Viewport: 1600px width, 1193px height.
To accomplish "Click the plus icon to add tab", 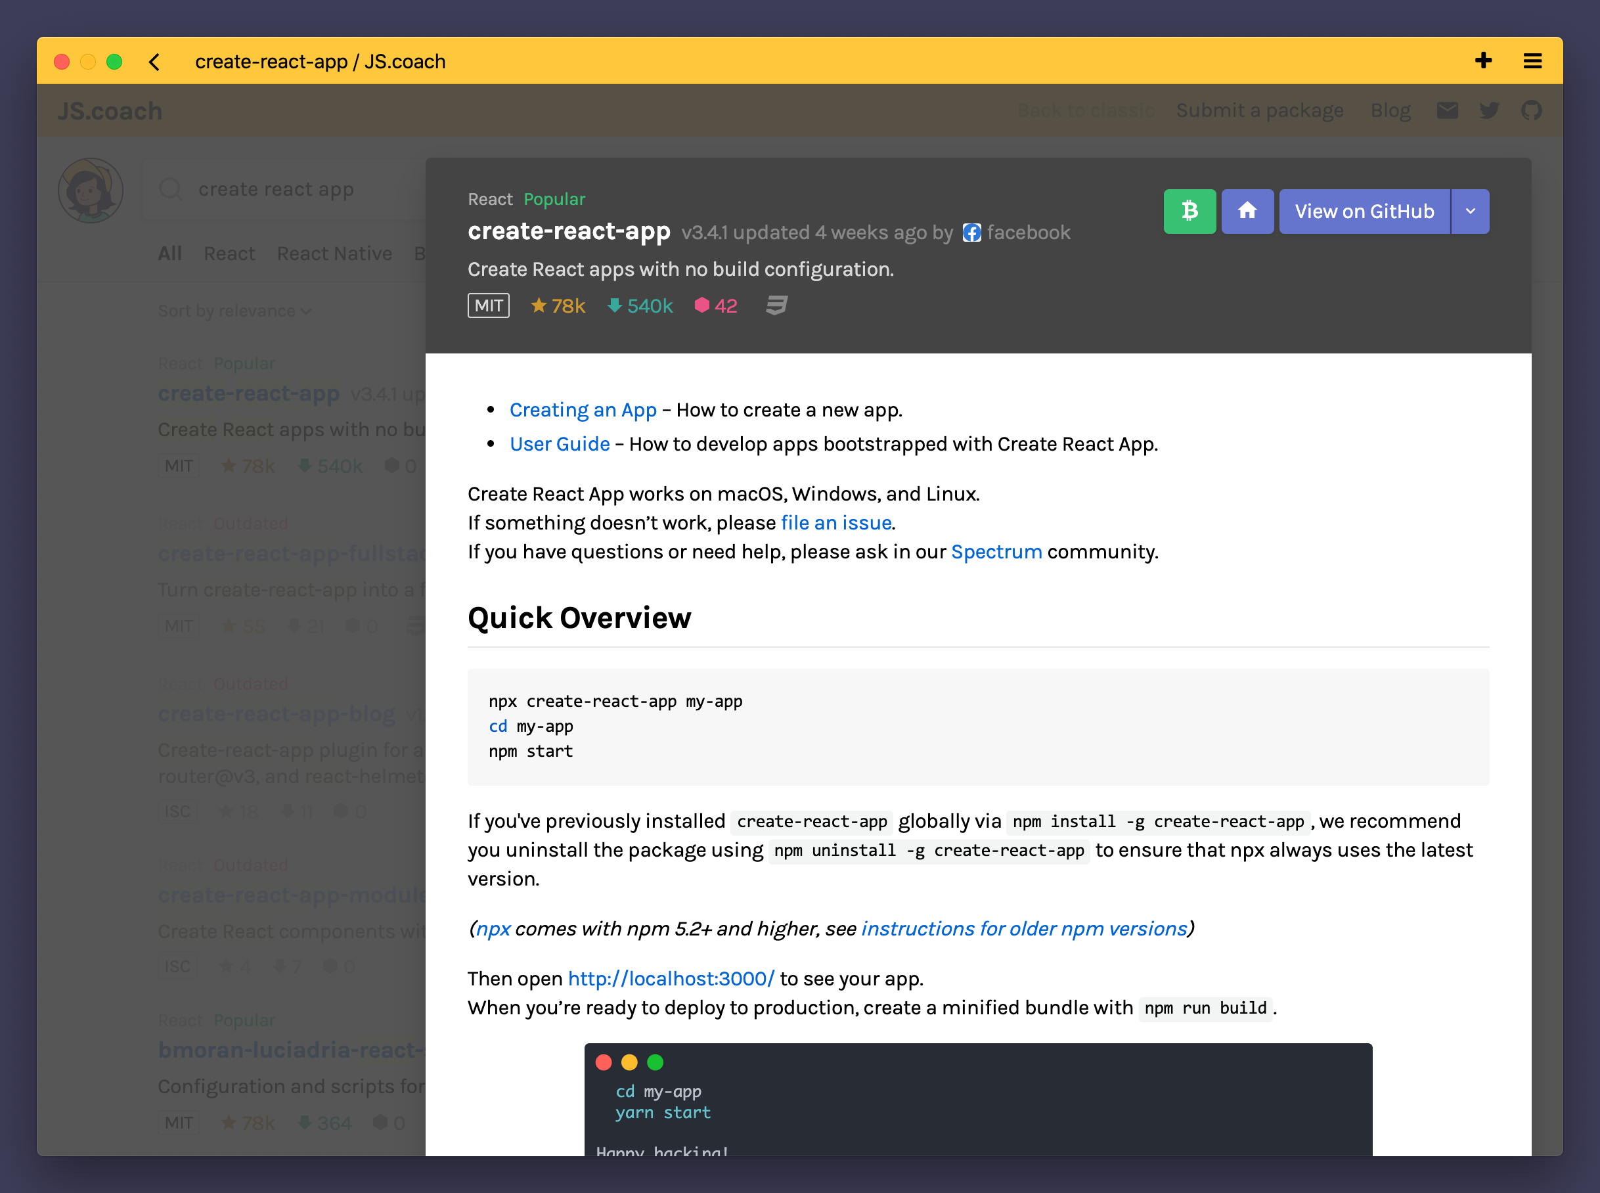I will tap(1483, 60).
